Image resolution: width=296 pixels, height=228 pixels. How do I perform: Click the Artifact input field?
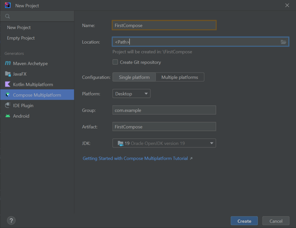pos(164,127)
